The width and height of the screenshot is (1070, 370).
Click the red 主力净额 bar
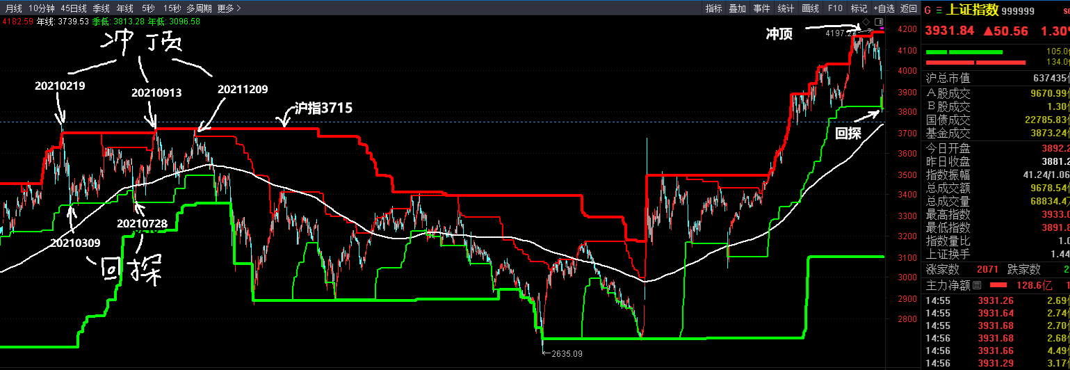998,285
